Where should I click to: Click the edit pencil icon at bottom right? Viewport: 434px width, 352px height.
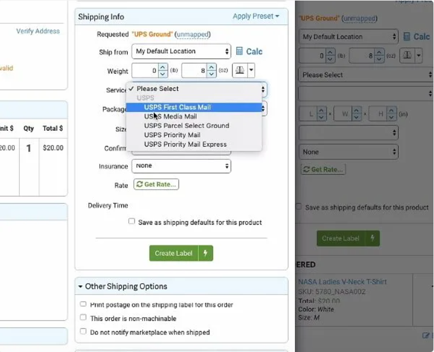coord(426,335)
